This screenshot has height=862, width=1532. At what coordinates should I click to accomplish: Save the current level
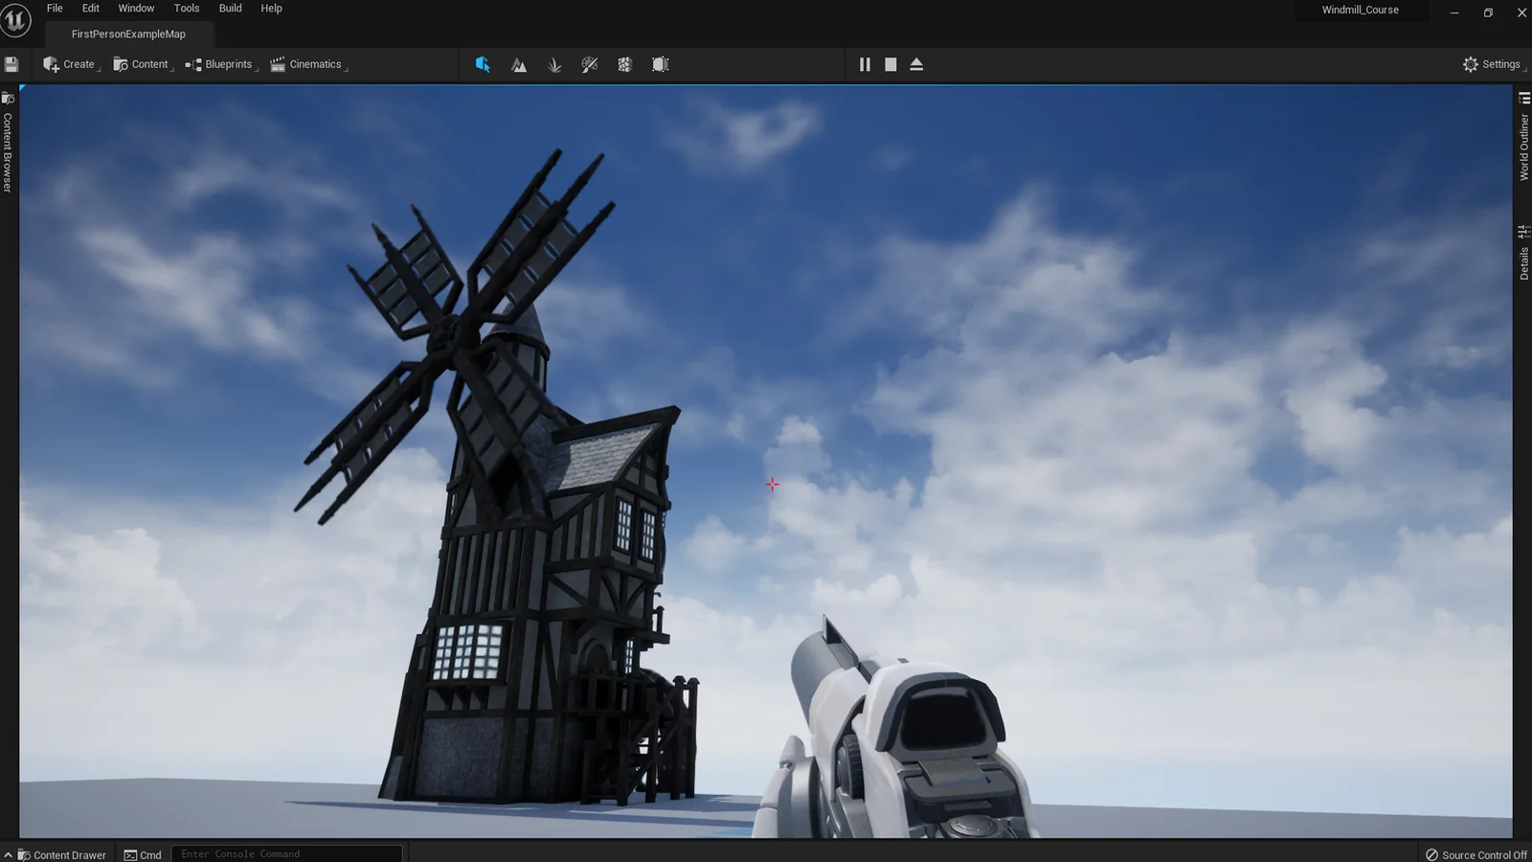(11, 64)
